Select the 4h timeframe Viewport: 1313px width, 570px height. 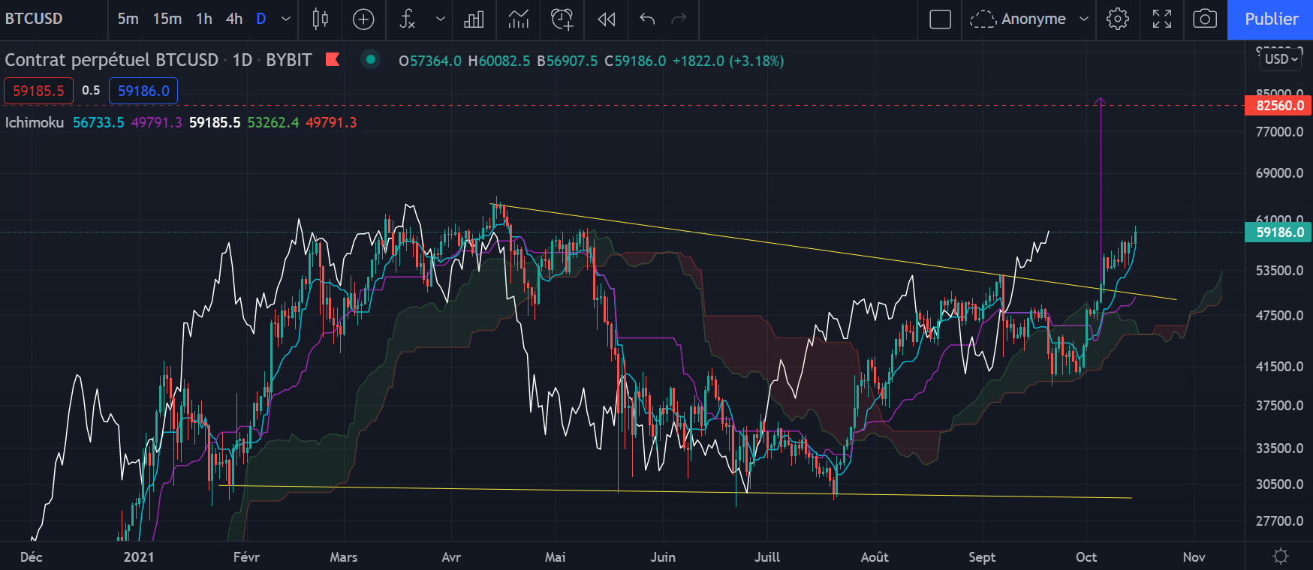click(x=234, y=19)
